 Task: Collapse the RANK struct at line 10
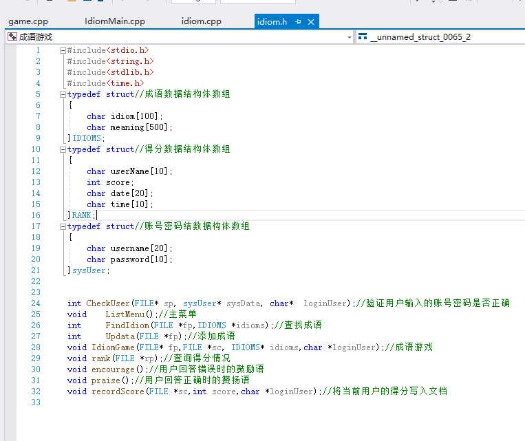pos(63,150)
